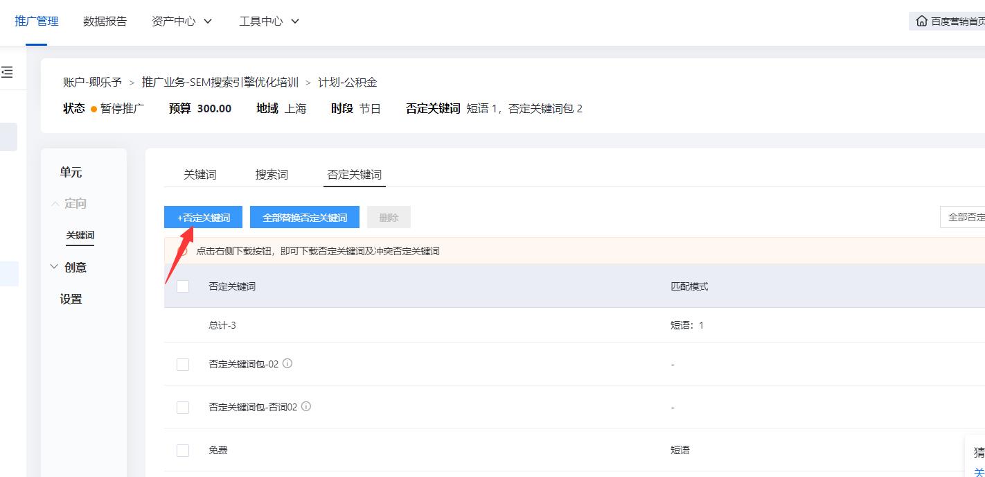Open 设置 in the side menu
This screenshot has height=477, width=985.
71,300
